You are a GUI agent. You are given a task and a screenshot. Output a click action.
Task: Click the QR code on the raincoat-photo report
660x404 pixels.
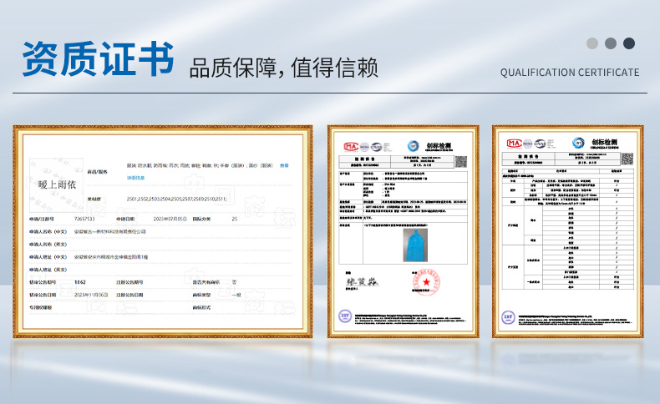461,162
